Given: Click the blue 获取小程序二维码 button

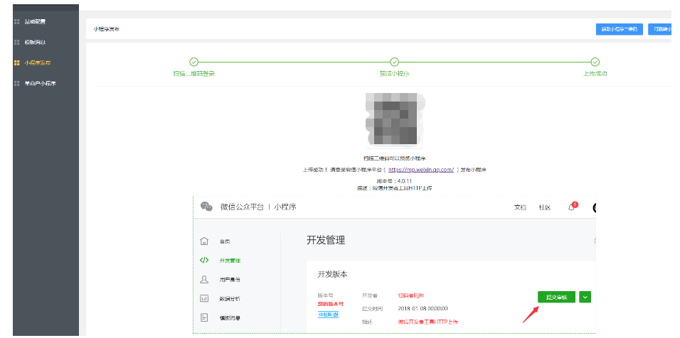Looking at the screenshot, I should pos(620,29).
